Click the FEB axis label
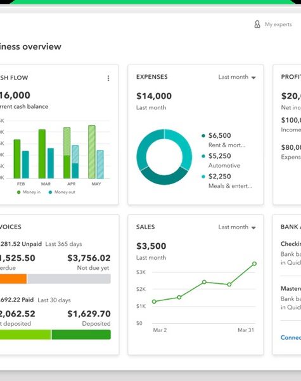This screenshot has height=381, width=301. pos(21,184)
